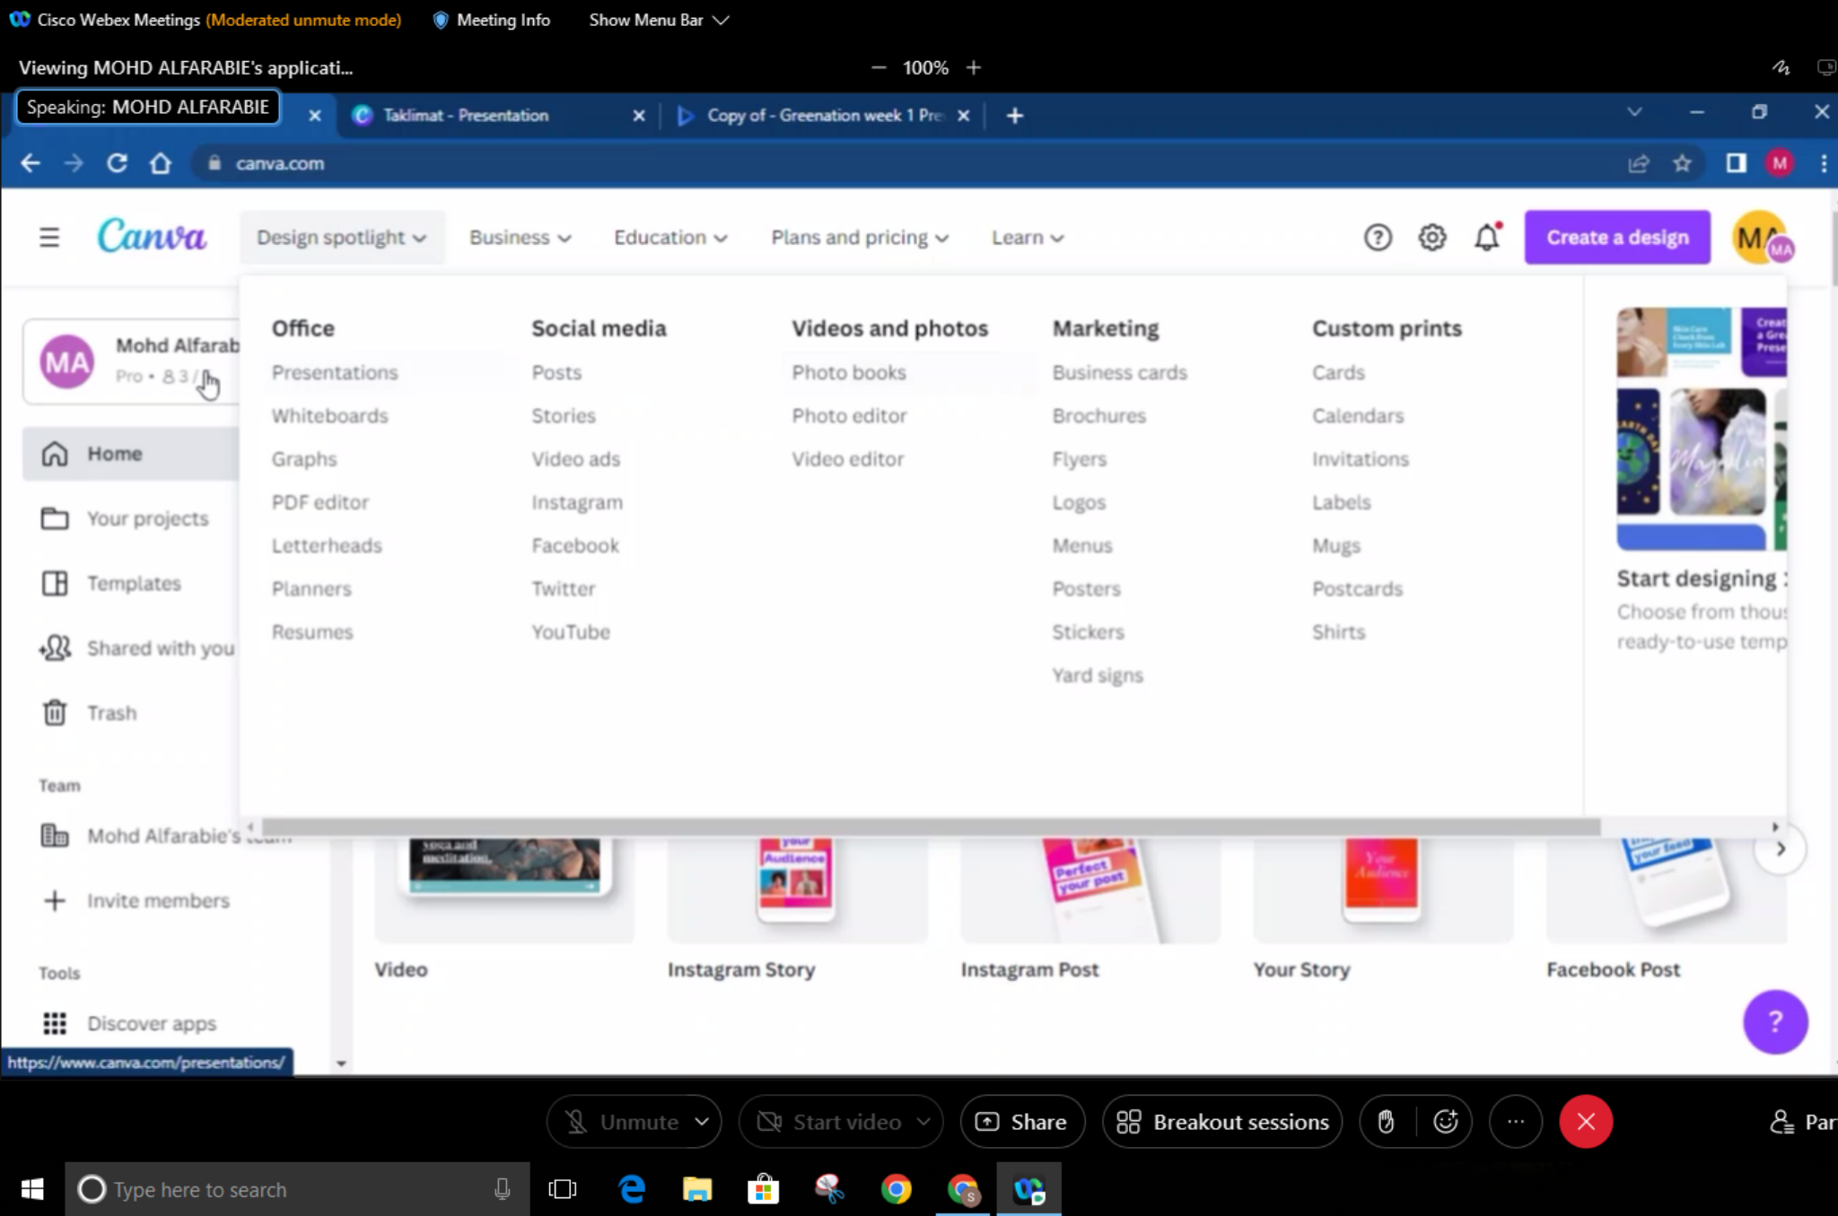1838x1216 pixels.
Task: Open browser tab search chevron
Action: (1634, 112)
